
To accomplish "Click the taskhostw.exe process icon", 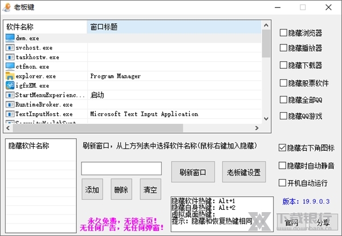I will (x=10, y=57).
